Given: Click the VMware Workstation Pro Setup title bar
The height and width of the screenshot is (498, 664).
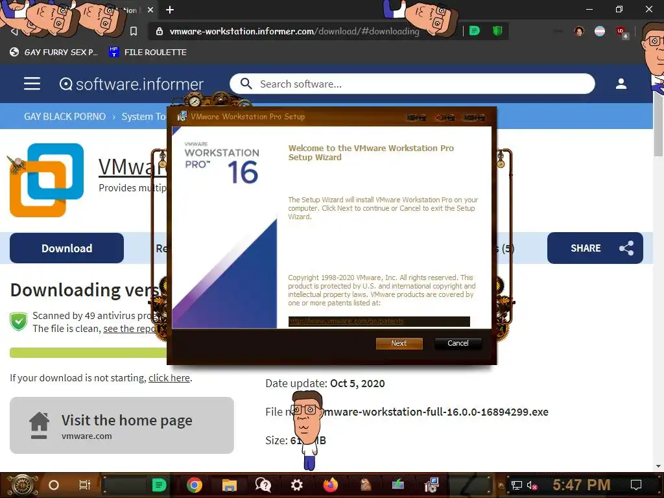Looking at the screenshot, I should tap(332, 117).
